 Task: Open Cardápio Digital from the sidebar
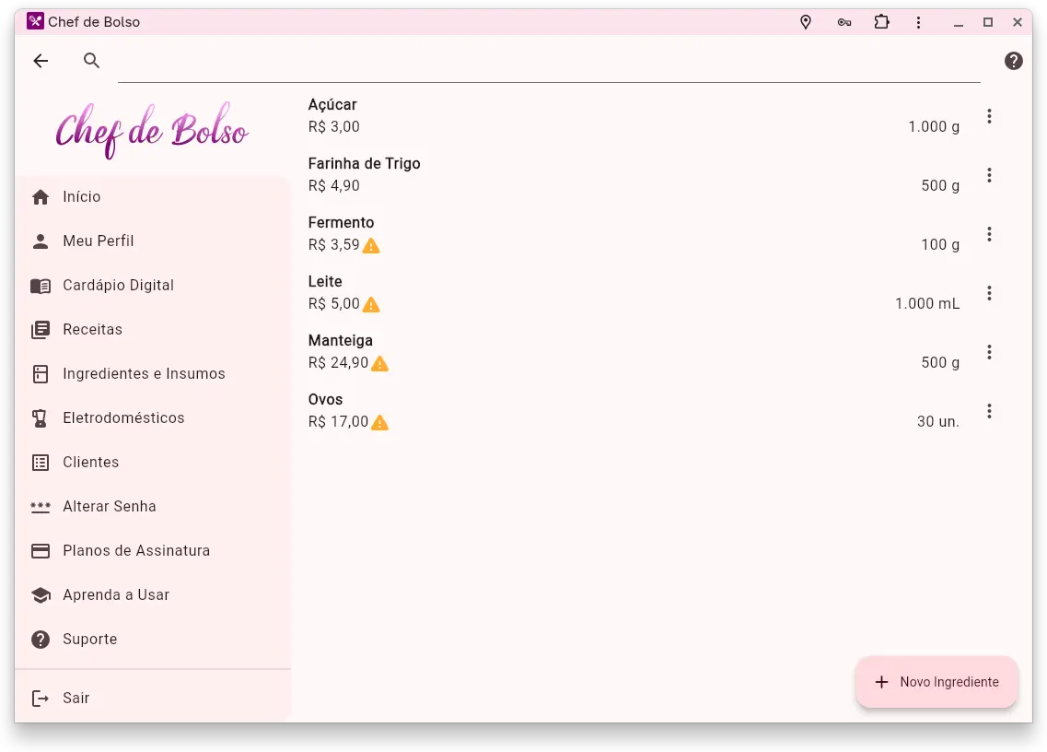click(118, 285)
